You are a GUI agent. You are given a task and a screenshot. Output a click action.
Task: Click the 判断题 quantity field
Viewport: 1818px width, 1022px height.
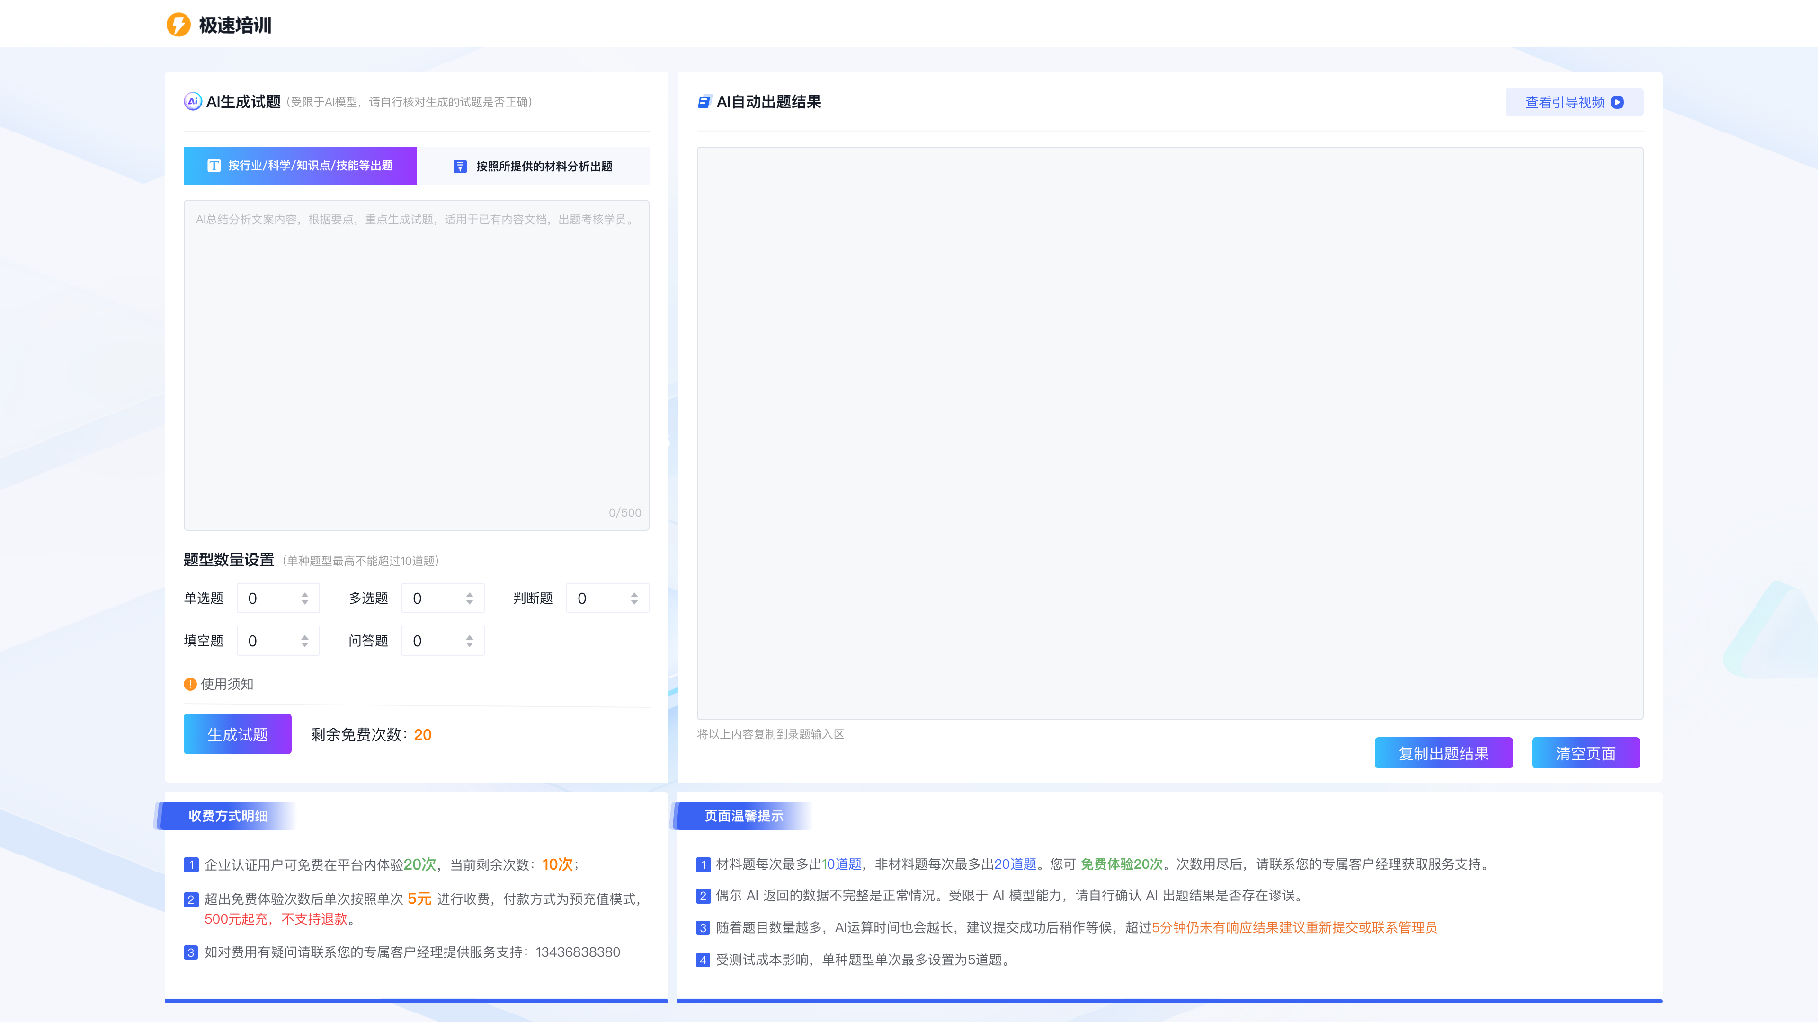coord(607,598)
